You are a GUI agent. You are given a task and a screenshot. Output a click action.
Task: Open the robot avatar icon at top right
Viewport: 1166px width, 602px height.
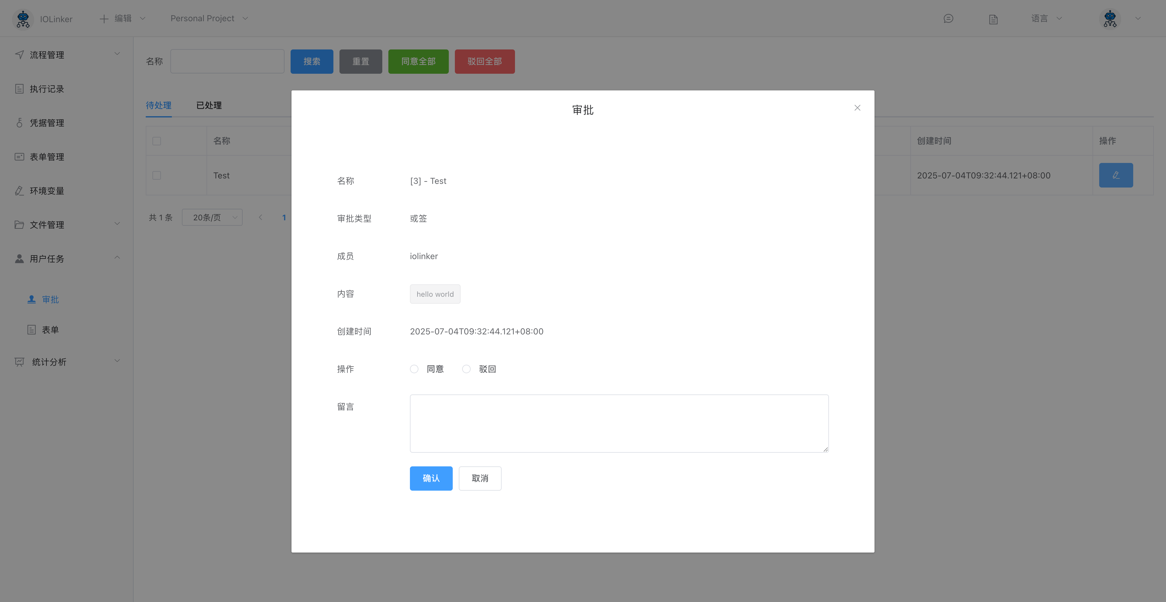(1110, 19)
